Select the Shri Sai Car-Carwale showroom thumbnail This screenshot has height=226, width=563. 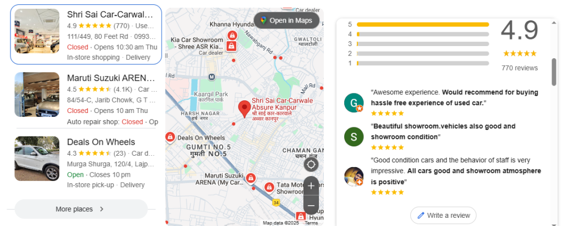point(37,31)
